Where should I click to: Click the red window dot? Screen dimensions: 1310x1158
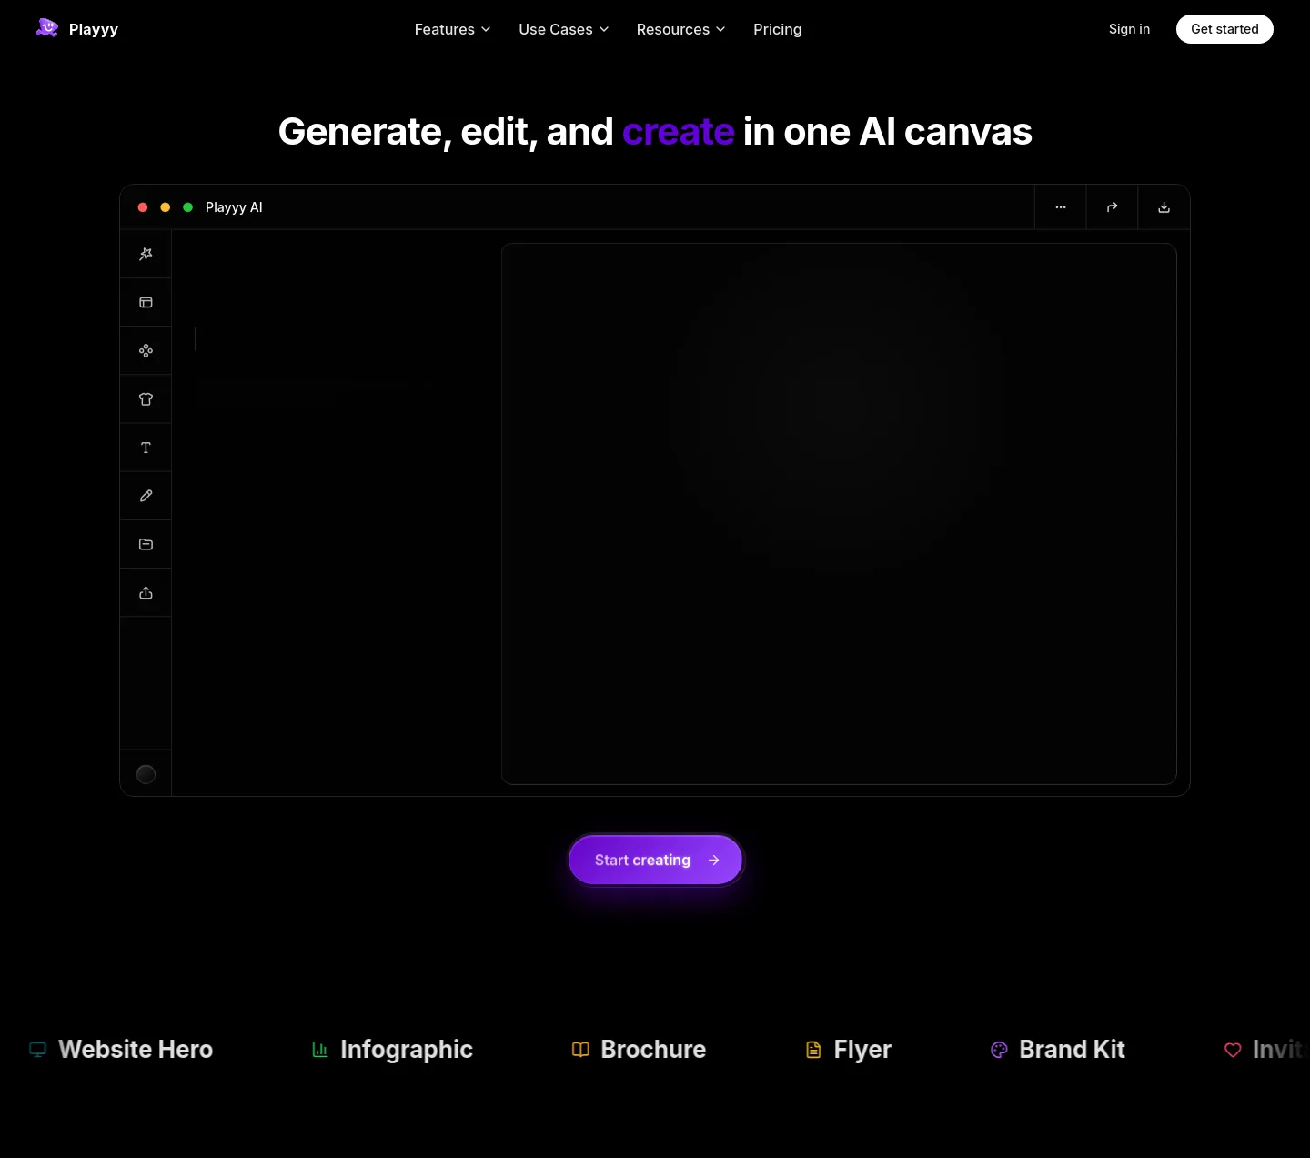coord(143,207)
